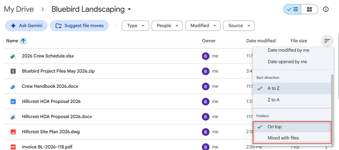Click owner avatar for Hillcrest Site Plan
This screenshot has width=339, height=150.
click(x=205, y=132)
